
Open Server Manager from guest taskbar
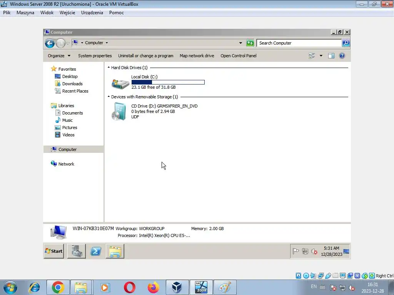[77, 251]
